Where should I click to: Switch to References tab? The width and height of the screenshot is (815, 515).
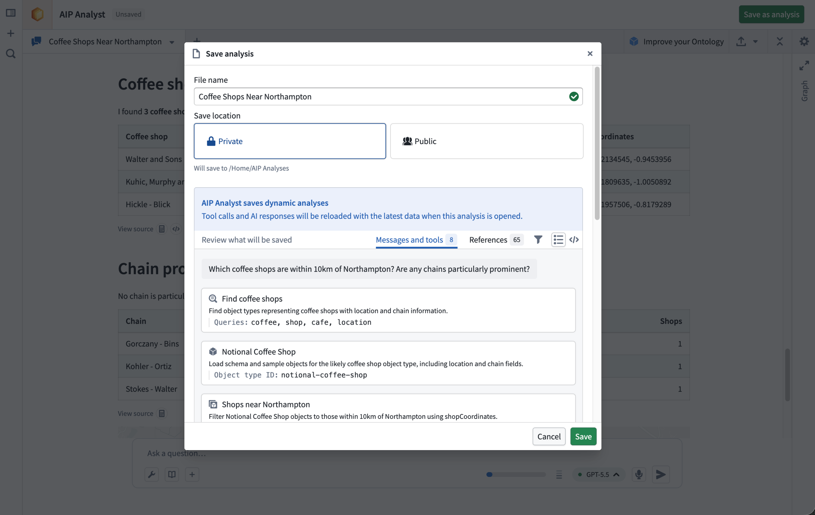[x=496, y=240]
